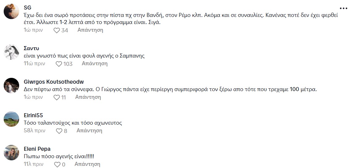Like Giwrgos Koutsotheodw's comment heart
Viewport: 355px width, 168px height.
[x=57, y=98]
